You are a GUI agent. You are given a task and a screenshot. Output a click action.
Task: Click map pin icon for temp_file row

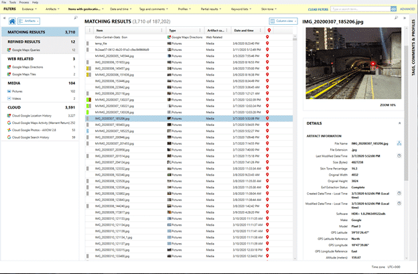[267, 43]
